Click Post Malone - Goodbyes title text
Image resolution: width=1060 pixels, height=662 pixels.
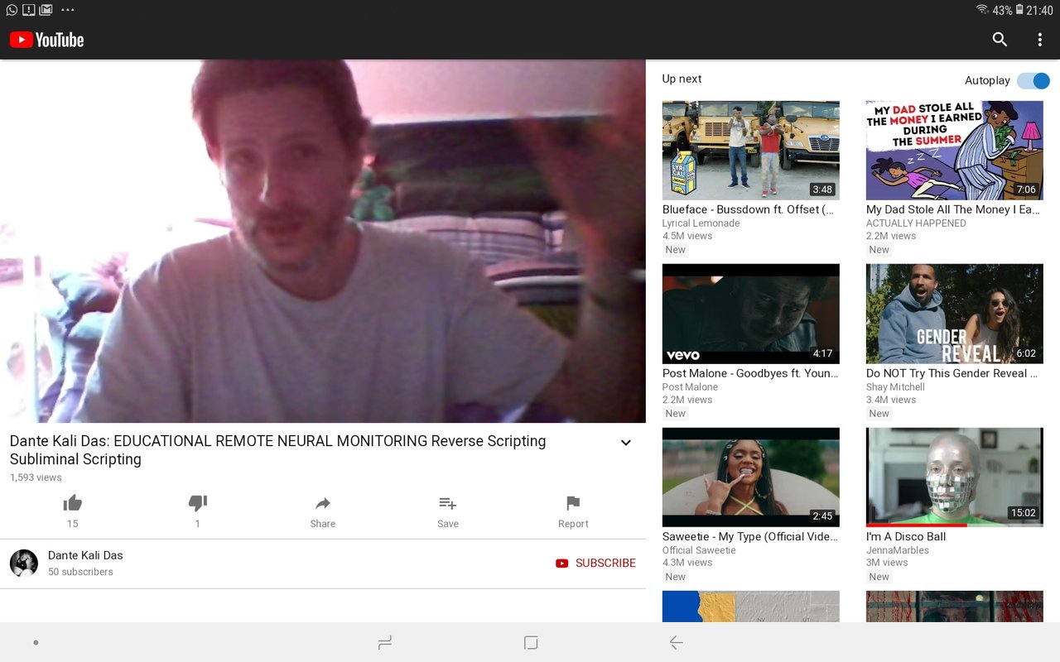pyautogui.click(x=750, y=373)
